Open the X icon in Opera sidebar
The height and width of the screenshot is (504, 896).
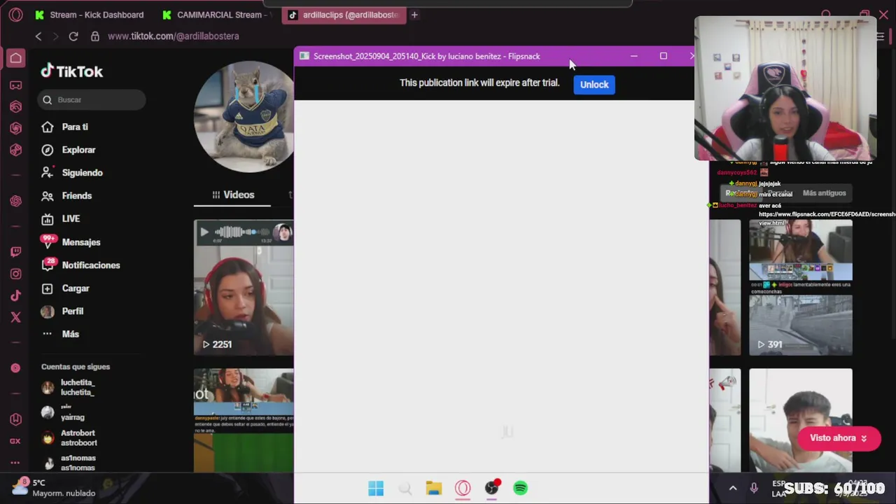15,317
